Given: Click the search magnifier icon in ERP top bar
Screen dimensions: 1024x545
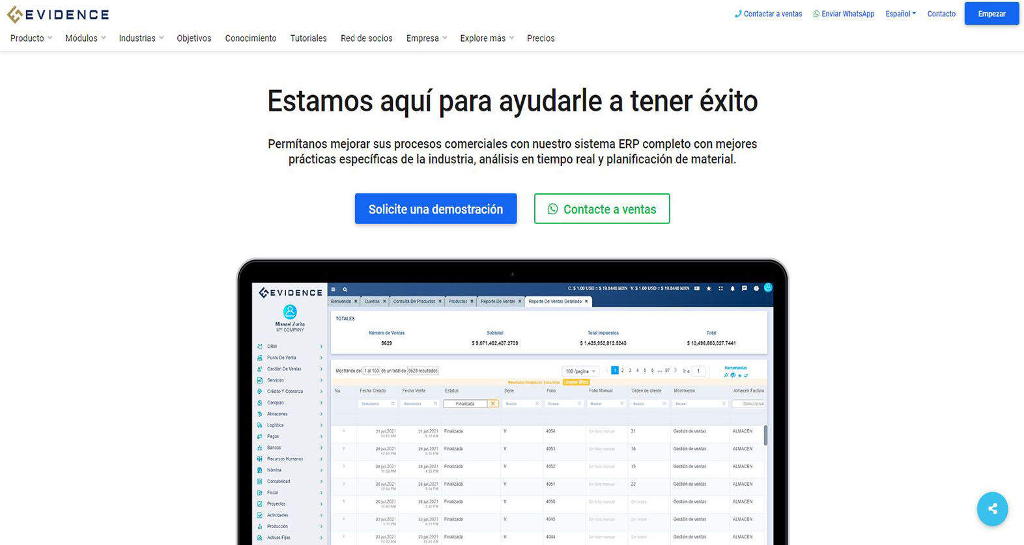Looking at the screenshot, I should (x=345, y=289).
